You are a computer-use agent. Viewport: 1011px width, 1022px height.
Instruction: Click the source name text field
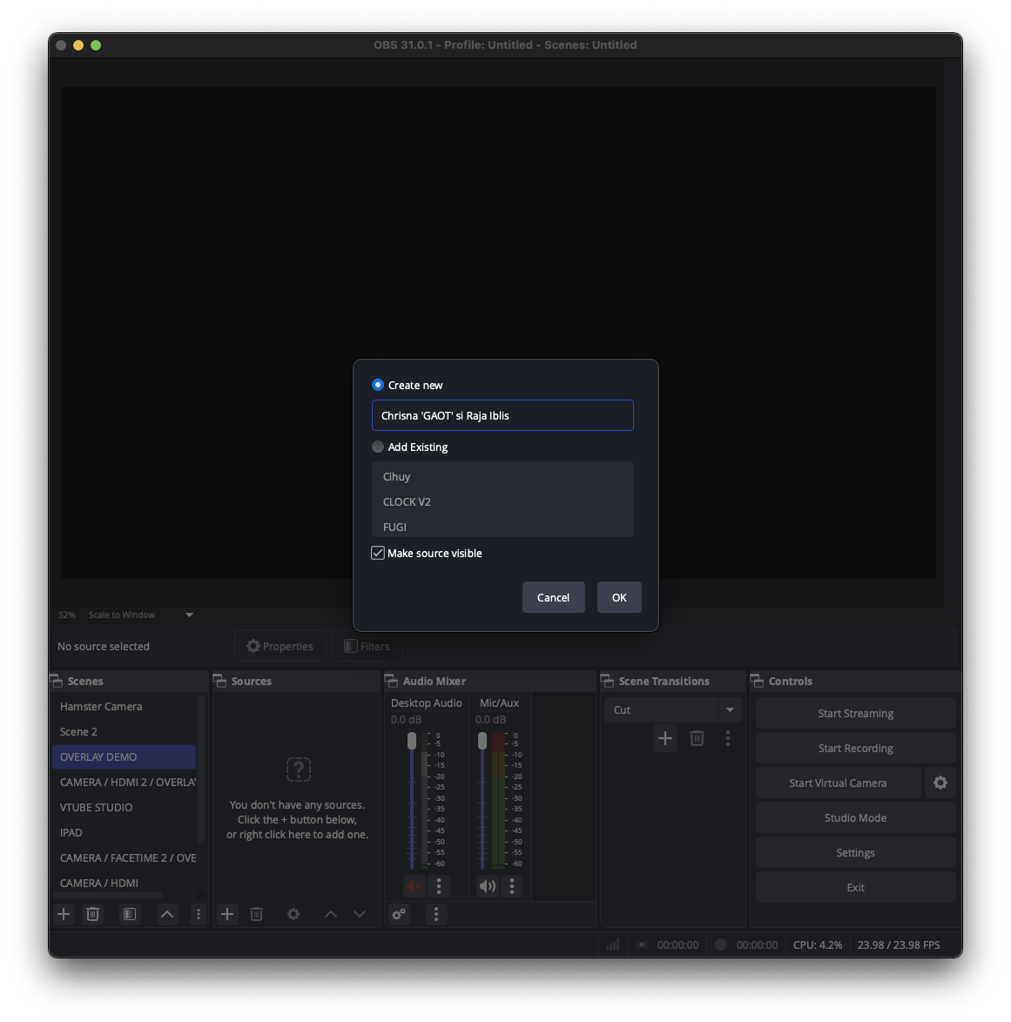click(x=502, y=415)
